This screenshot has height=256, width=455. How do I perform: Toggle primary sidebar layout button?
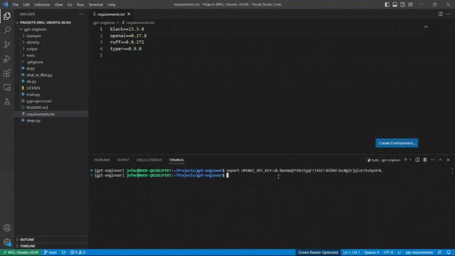(387, 4)
